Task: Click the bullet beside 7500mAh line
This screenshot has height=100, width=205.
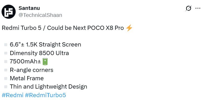Action: click(6, 62)
